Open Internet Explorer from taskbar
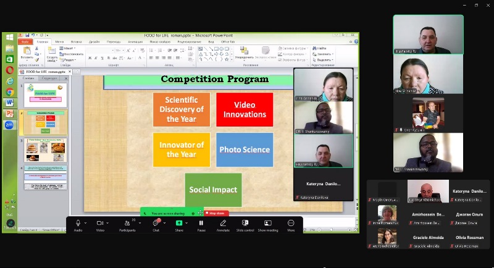Screen dimensions: 494x268 coord(9,82)
